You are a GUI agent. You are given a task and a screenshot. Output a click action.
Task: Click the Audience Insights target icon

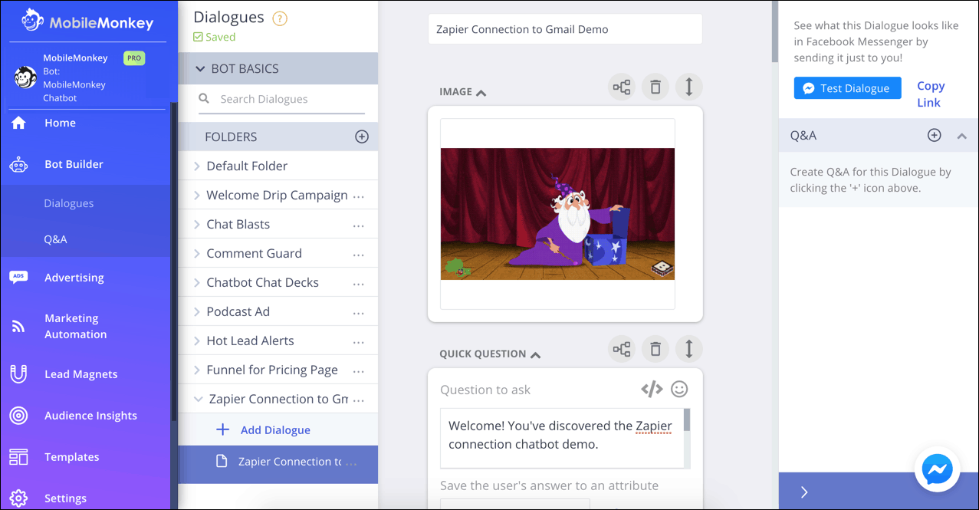pos(18,416)
